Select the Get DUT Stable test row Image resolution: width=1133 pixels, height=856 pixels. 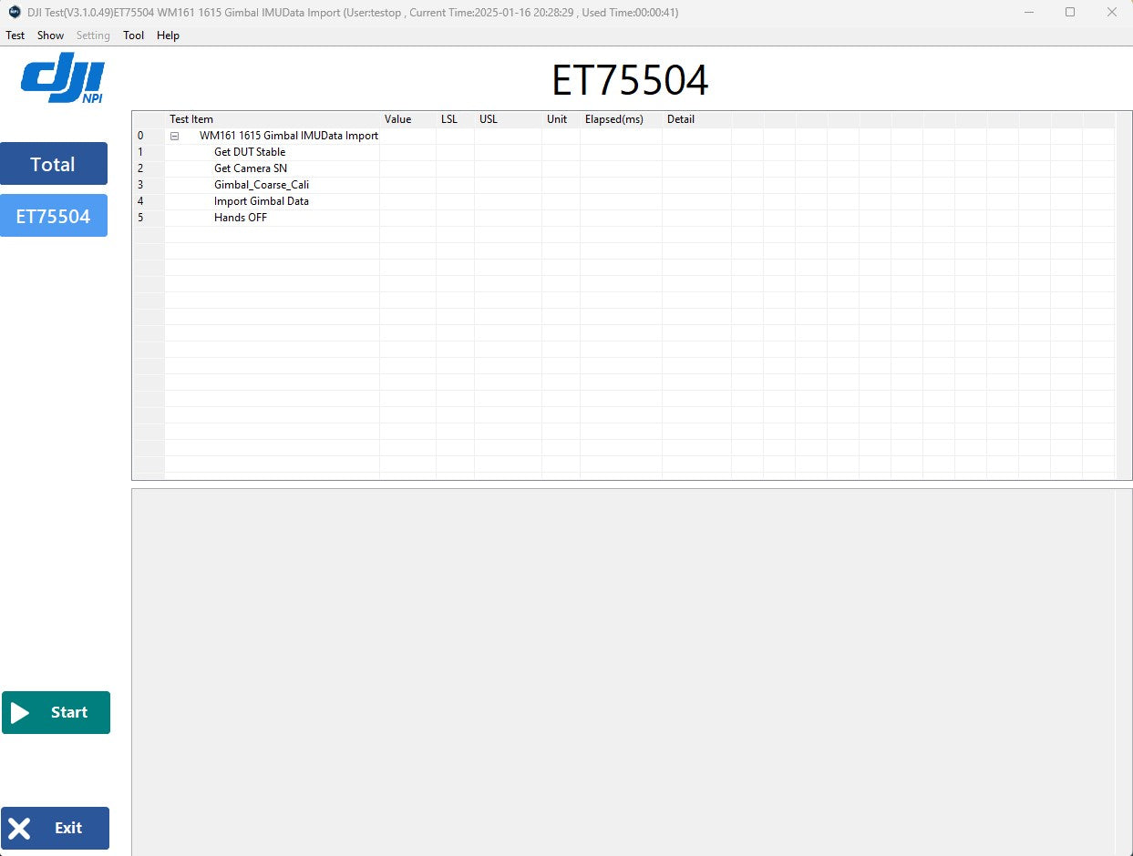point(250,152)
